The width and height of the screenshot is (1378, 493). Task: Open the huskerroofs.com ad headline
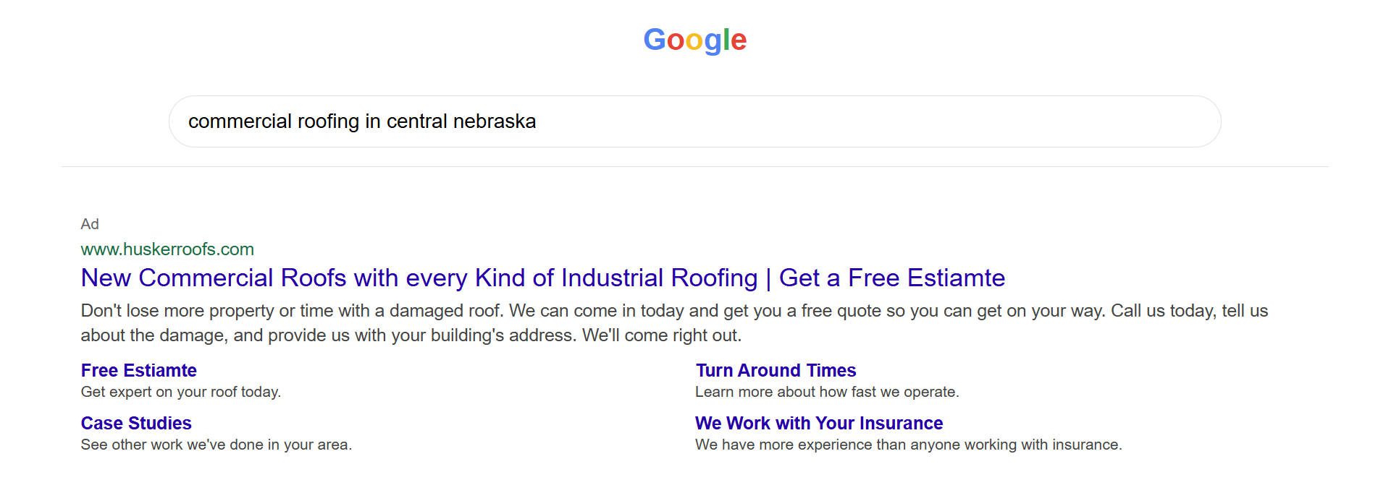(x=543, y=277)
